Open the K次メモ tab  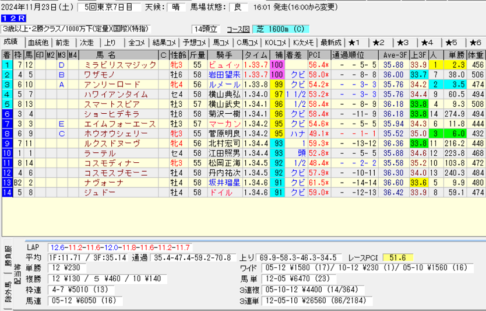304,43
